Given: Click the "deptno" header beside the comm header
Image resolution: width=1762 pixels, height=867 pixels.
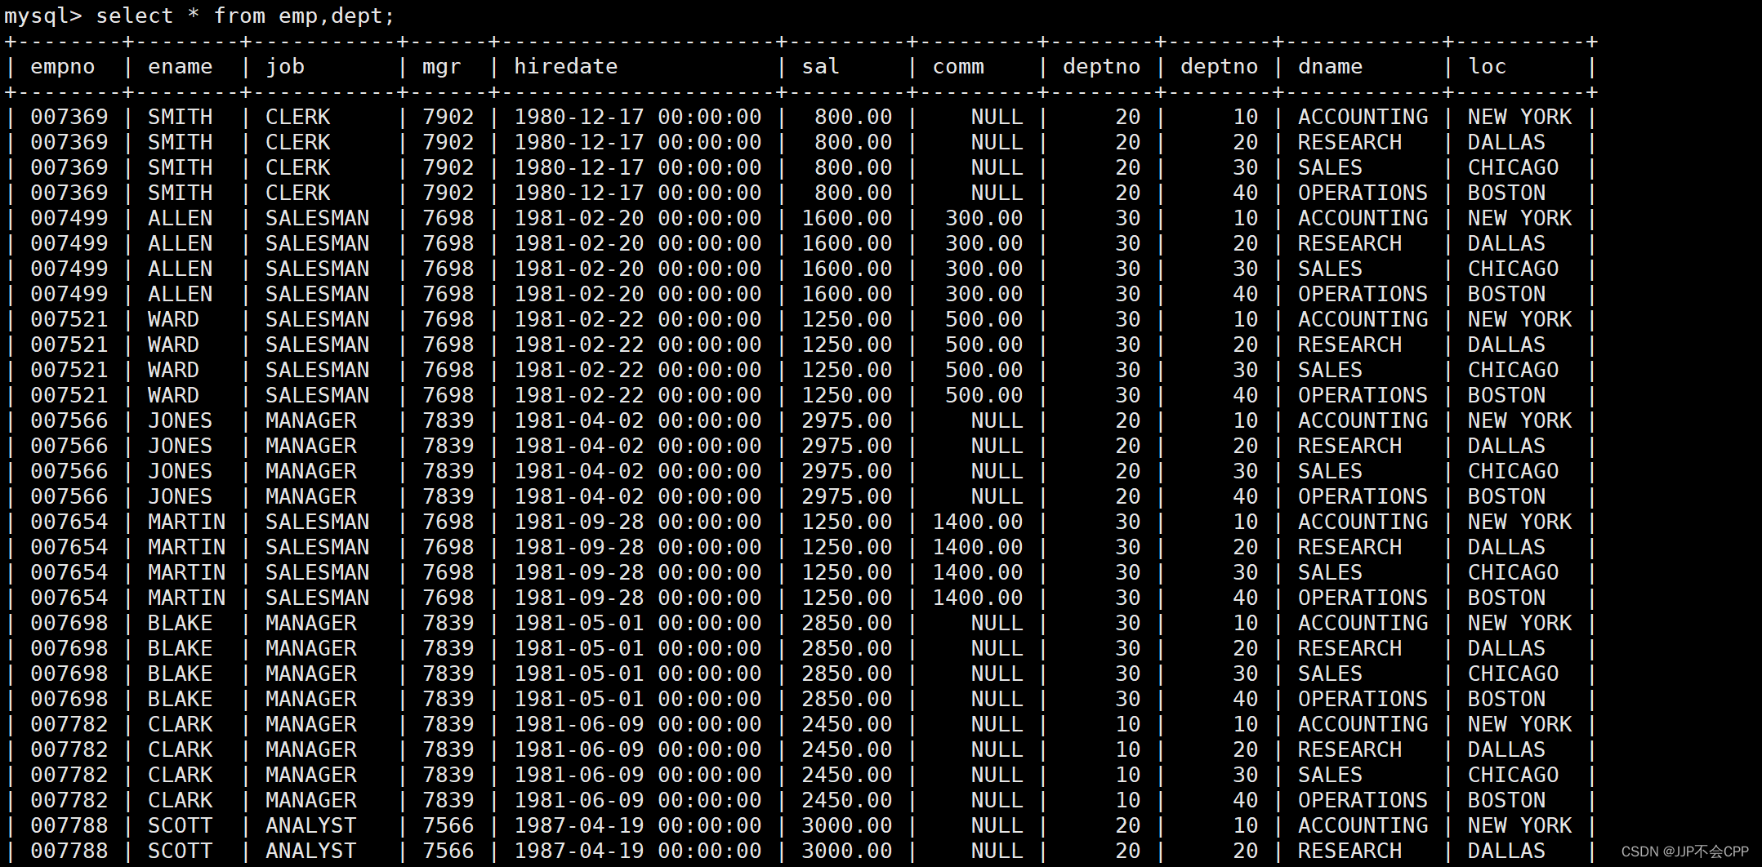Looking at the screenshot, I should tap(1102, 66).
